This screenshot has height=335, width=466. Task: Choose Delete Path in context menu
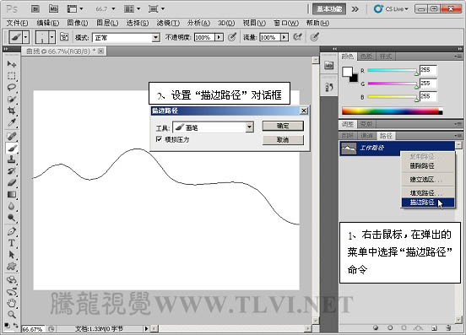click(x=428, y=165)
